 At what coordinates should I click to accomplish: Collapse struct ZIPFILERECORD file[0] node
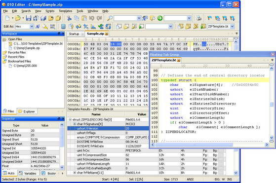(70, 119)
